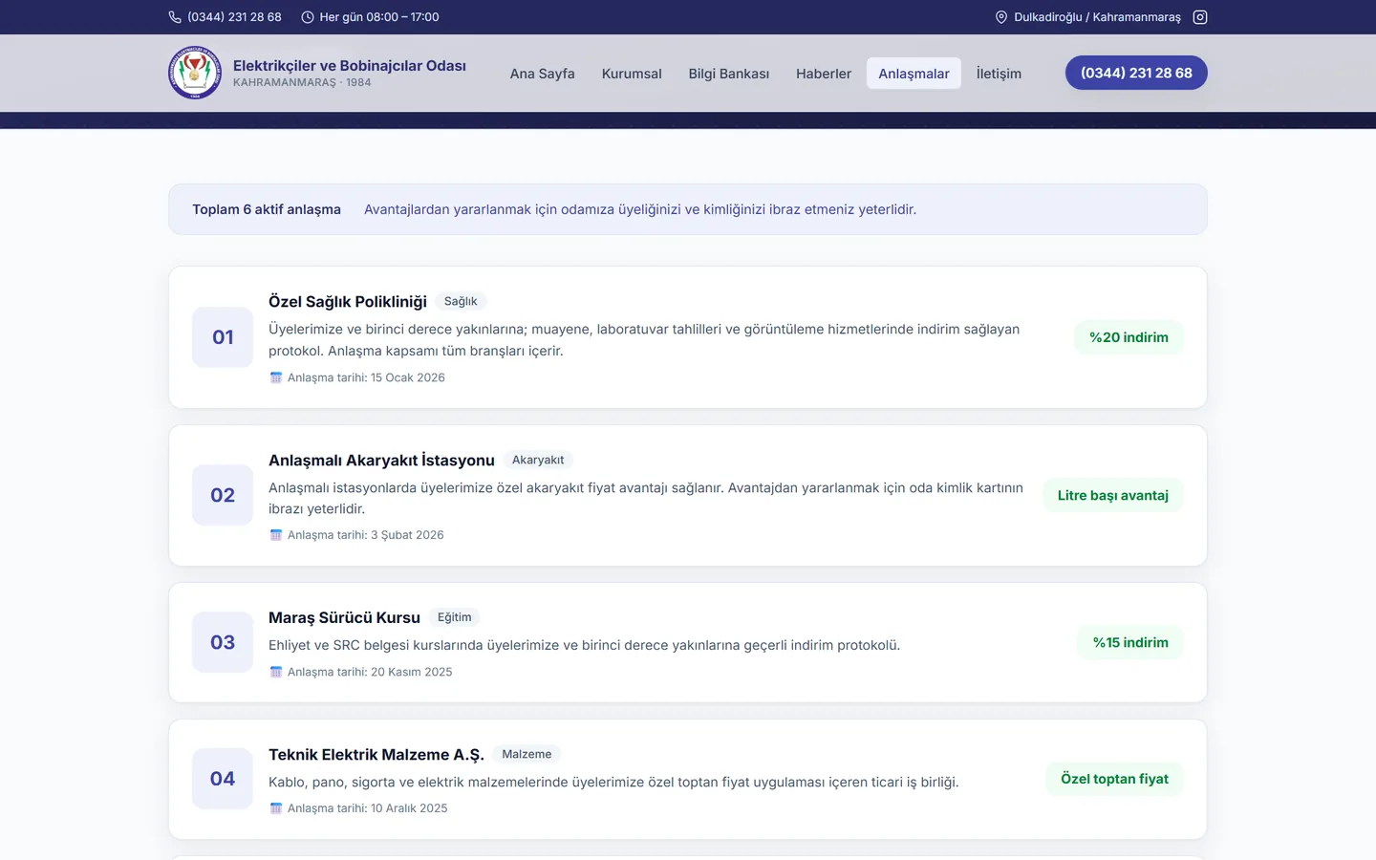This screenshot has height=860, width=1376.
Task: Click the 01 number box
Action: pyautogui.click(x=223, y=337)
